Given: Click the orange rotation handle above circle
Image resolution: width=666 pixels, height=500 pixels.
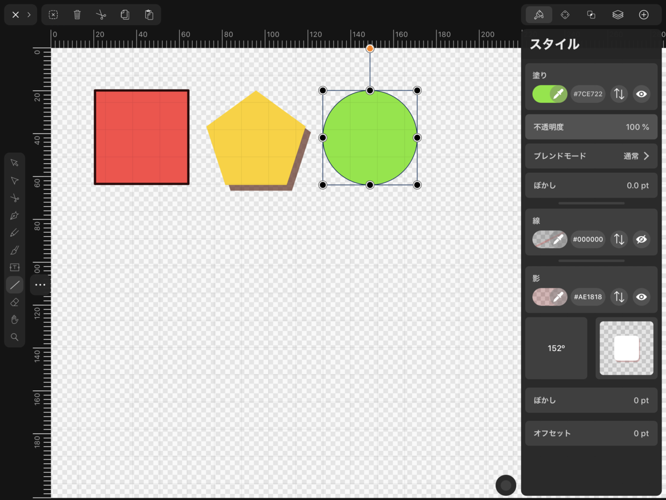Looking at the screenshot, I should coord(370,48).
